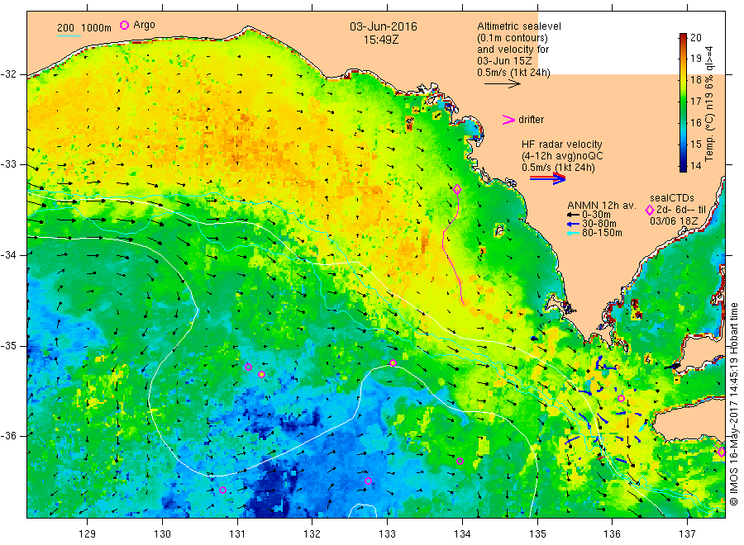Screen dimensions: 744x545
Task: Click the latitude label -34
Action: tap(8, 255)
